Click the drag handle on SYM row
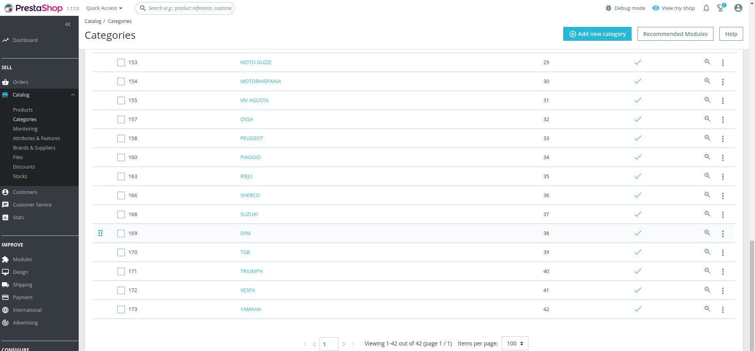The height and width of the screenshot is (351, 755). point(100,233)
